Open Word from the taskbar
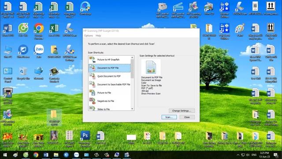282x159 pixels. [46, 155]
